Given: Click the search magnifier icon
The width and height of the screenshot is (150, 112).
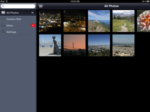Looking at the screenshot, I should tap(3, 6).
